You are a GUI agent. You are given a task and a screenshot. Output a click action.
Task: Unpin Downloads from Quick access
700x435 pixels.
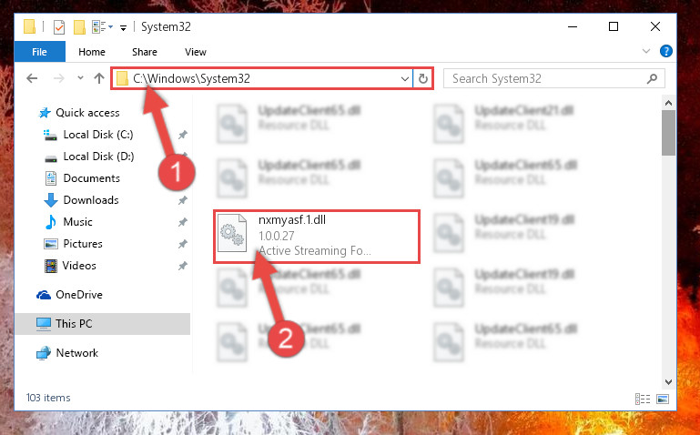[x=183, y=200]
